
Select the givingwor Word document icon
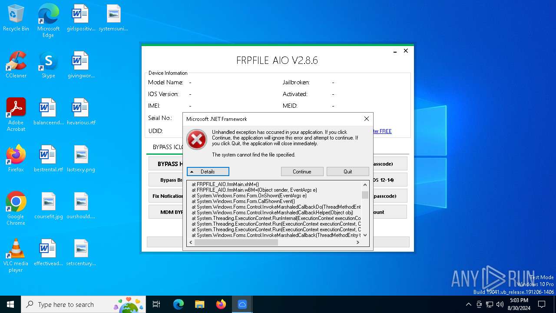[x=81, y=65]
